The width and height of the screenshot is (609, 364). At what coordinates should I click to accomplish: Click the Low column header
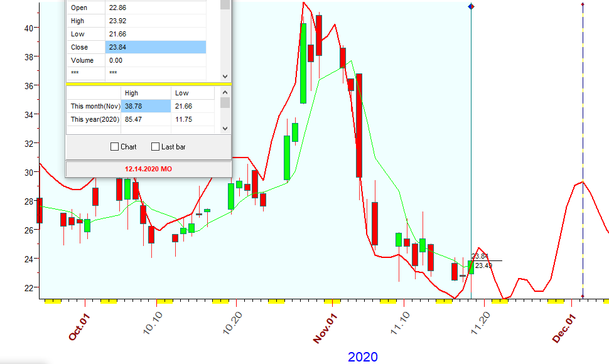coord(193,93)
